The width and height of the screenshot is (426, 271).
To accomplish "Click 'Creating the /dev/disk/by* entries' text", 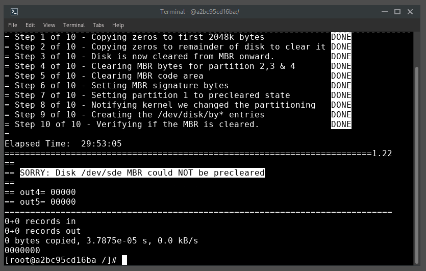I will (178, 115).
